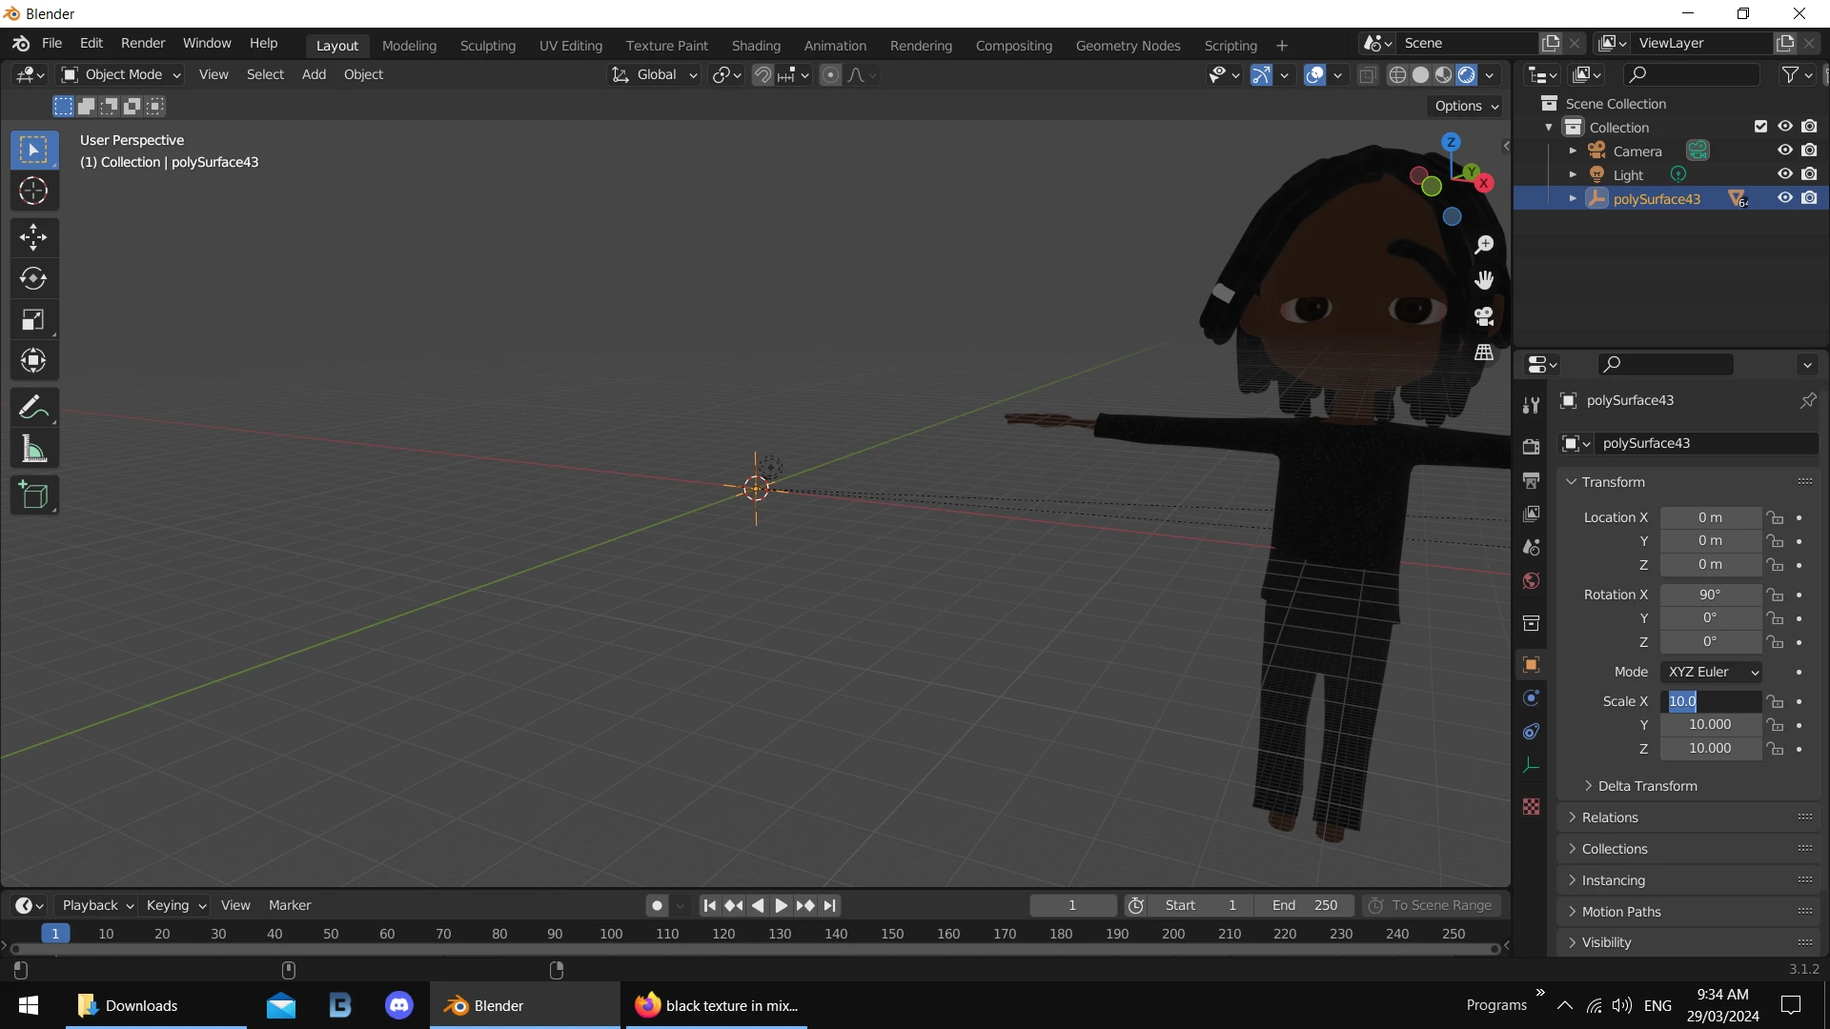Select the Measure ruler tool
Screen dimensions: 1830x1029
point(33,450)
